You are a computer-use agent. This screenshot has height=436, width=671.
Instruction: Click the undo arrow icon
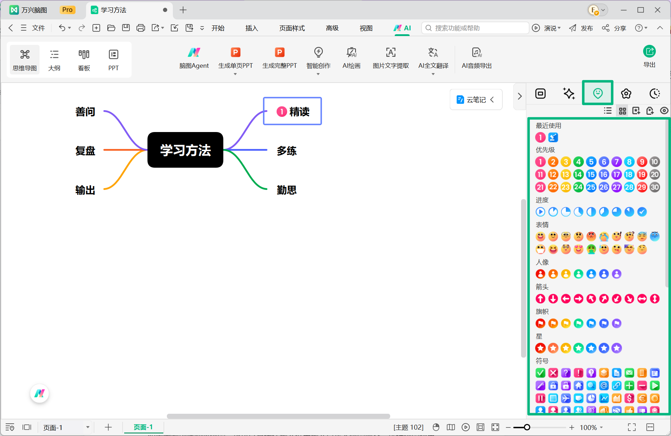62,28
